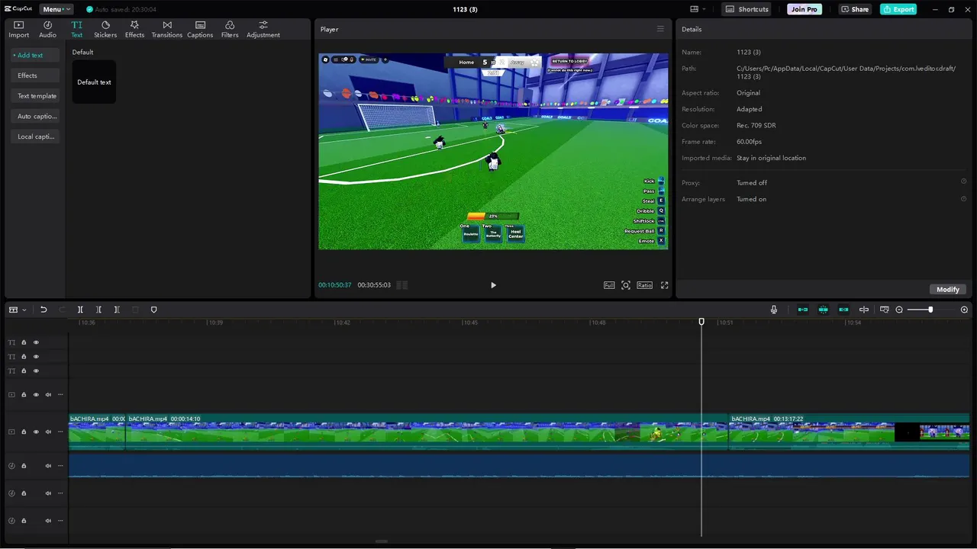
Task: Open the Player panel hamburger menu
Action: [660, 29]
